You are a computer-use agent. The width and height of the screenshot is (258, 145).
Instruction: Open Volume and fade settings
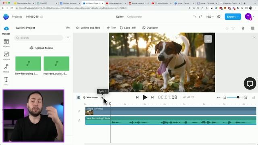[x=88, y=28]
